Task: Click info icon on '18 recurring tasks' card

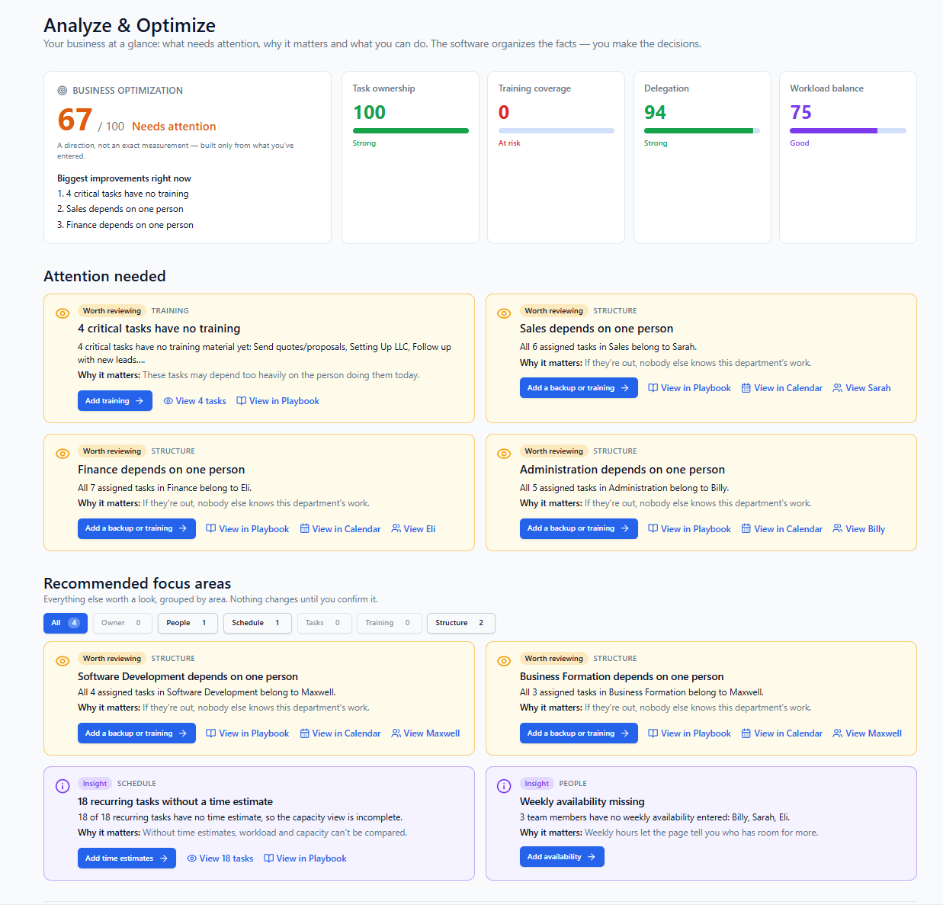Action: coord(63,786)
